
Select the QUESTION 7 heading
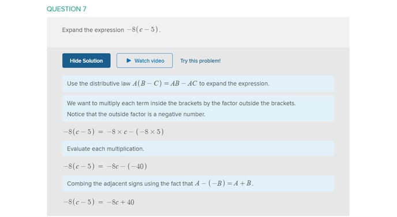point(66,9)
